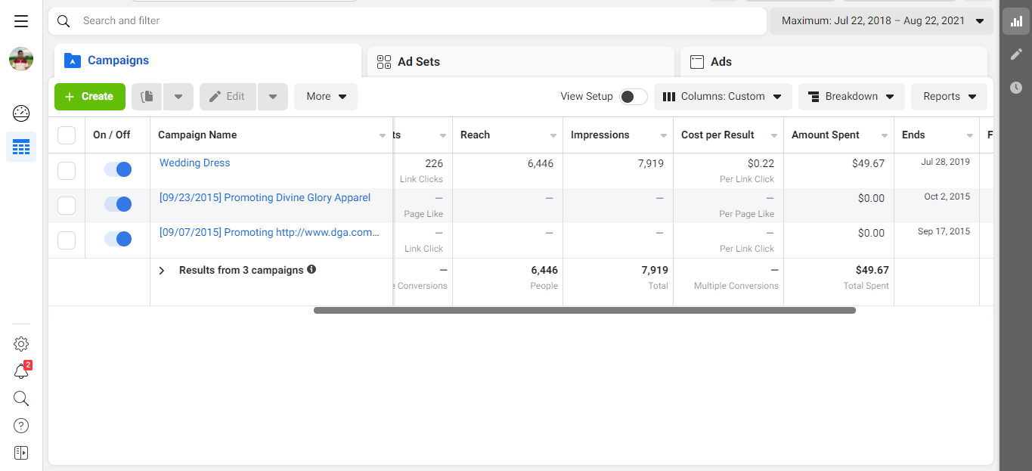Click the green Create button
This screenshot has height=471, width=1032.
coord(89,97)
